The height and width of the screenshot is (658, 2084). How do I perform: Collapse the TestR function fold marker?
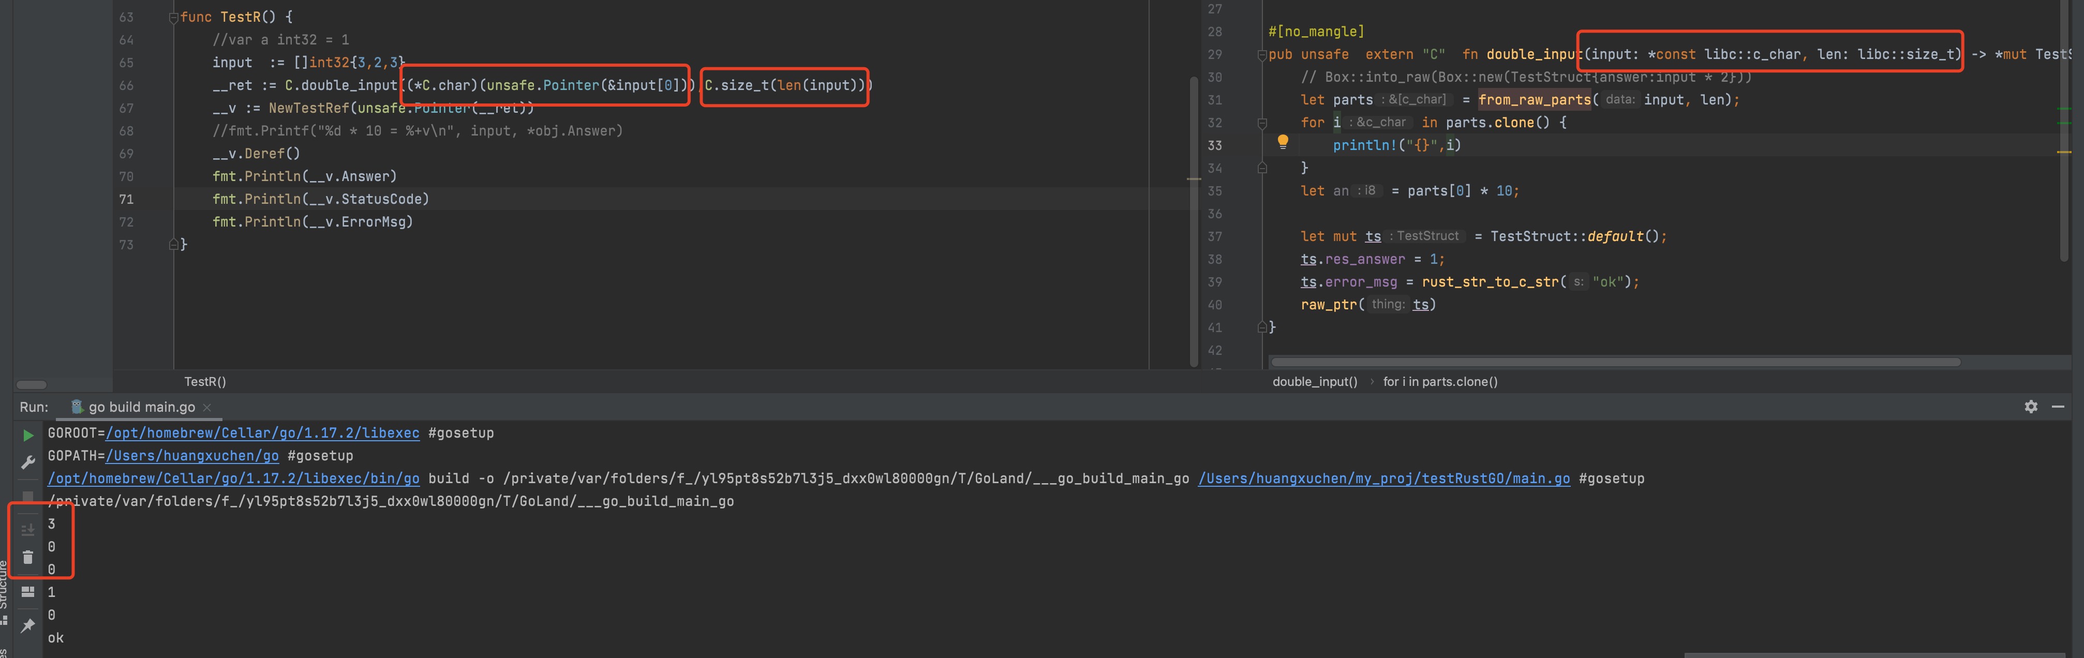(173, 16)
